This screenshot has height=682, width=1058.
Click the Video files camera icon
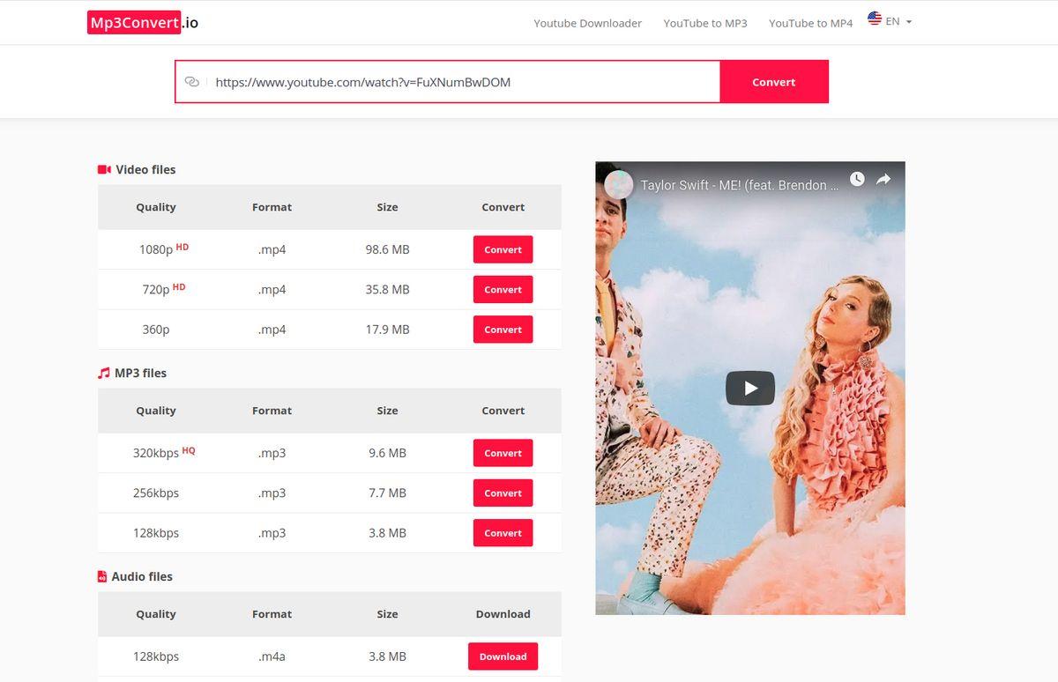point(104,169)
